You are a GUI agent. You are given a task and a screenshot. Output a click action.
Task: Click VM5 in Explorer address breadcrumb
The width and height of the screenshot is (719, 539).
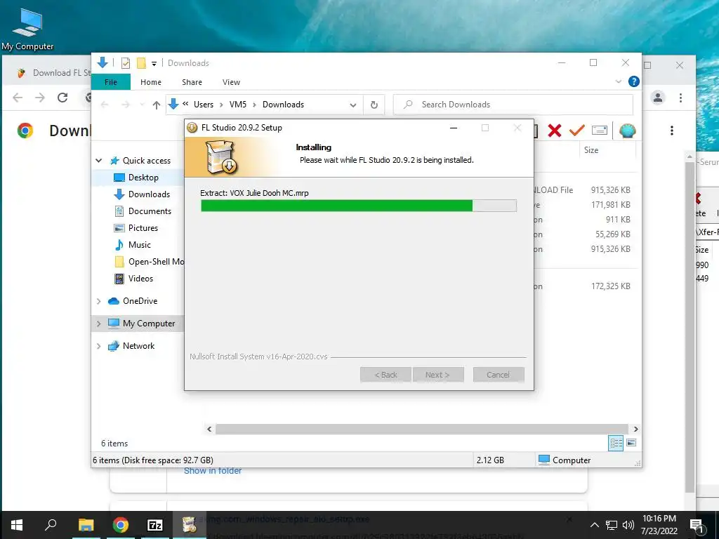pyautogui.click(x=237, y=105)
